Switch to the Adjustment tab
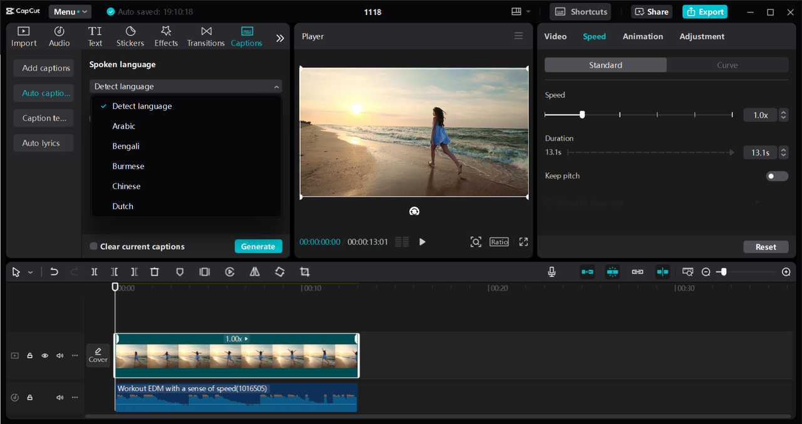The width and height of the screenshot is (802, 424). (702, 36)
